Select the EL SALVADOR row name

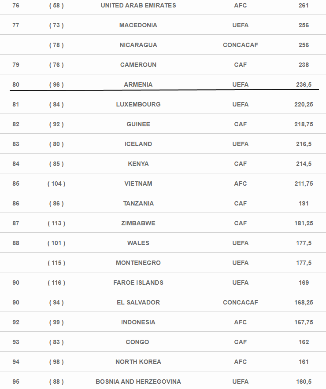[x=138, y=303]
